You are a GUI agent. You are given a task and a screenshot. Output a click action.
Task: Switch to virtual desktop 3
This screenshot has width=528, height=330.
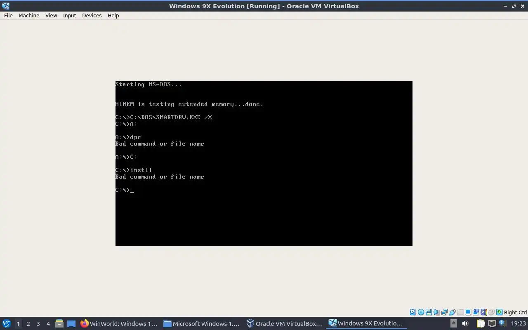coord(38,323)
